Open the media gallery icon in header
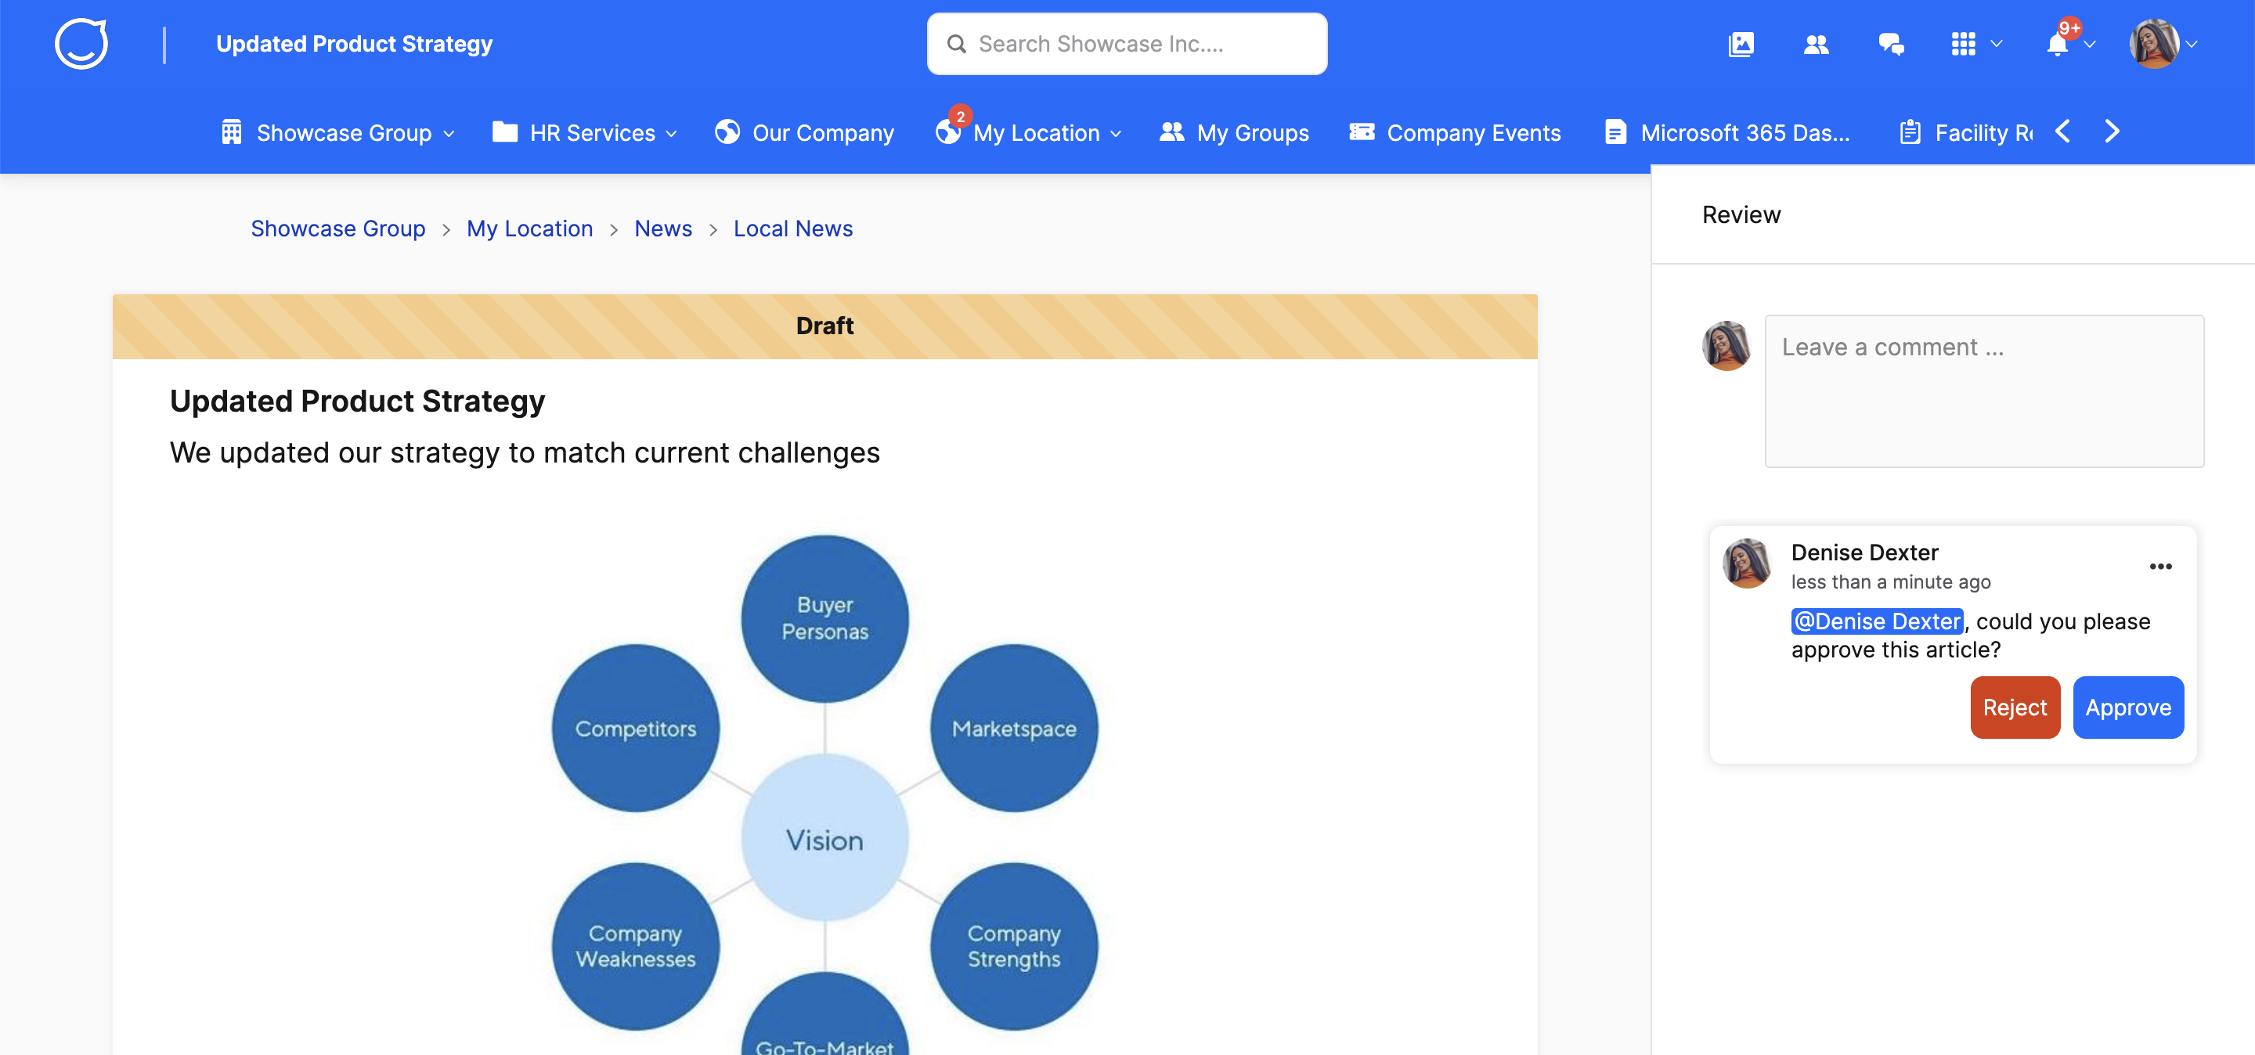Screen dimensions: 2255x1055 pyautogui.click(x=1741, y=44)
